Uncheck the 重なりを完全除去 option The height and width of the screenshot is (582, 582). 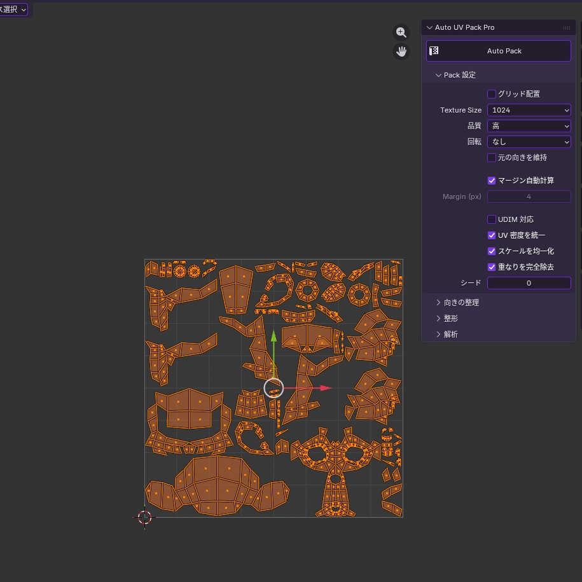[x=492, y=267]
